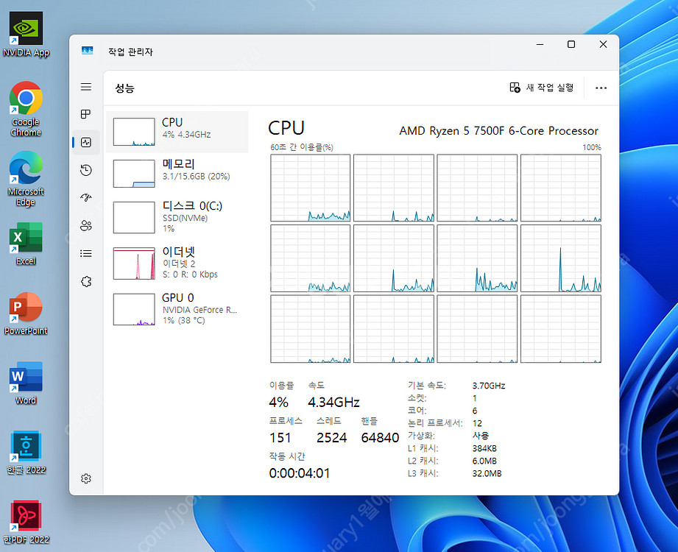Launch Google Chrome from the desktop
Screen dimensions: 678x552
pos(26,98)
